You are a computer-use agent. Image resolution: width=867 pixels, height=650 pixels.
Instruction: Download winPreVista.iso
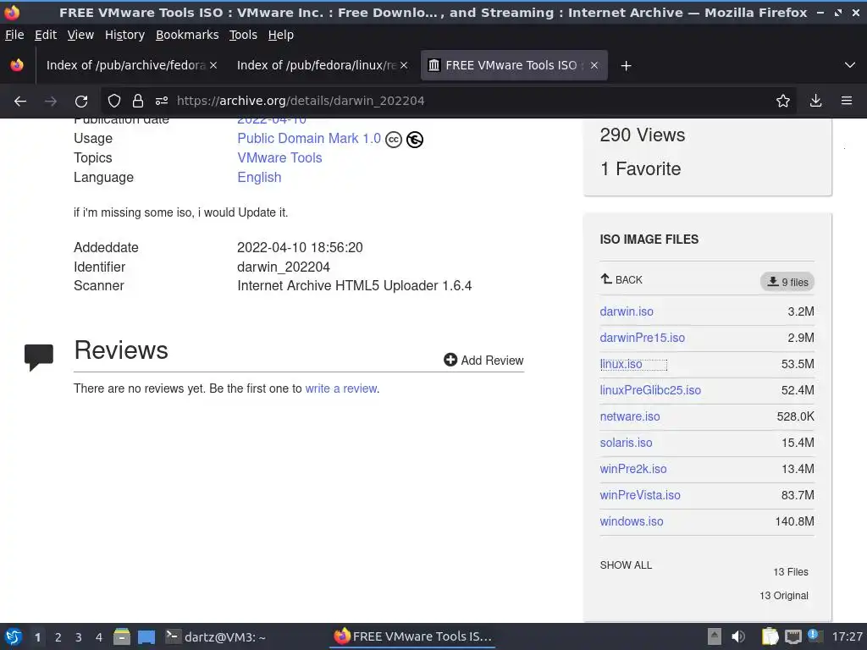(640, 495)
